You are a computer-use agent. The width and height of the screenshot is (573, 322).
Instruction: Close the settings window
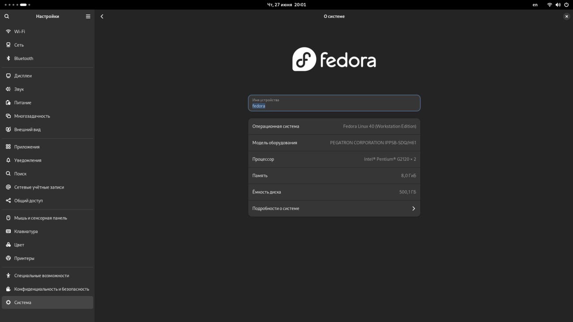click(x=567, y=16)
